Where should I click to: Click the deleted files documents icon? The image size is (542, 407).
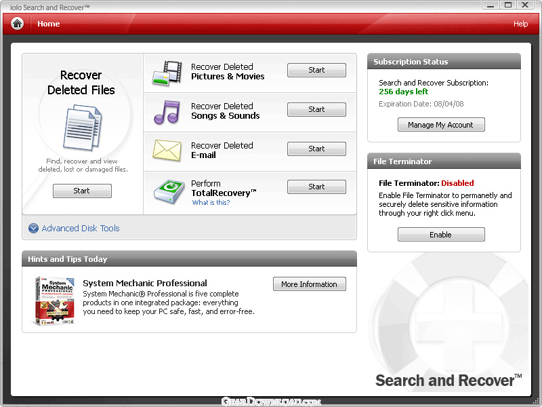pos(82,128)
